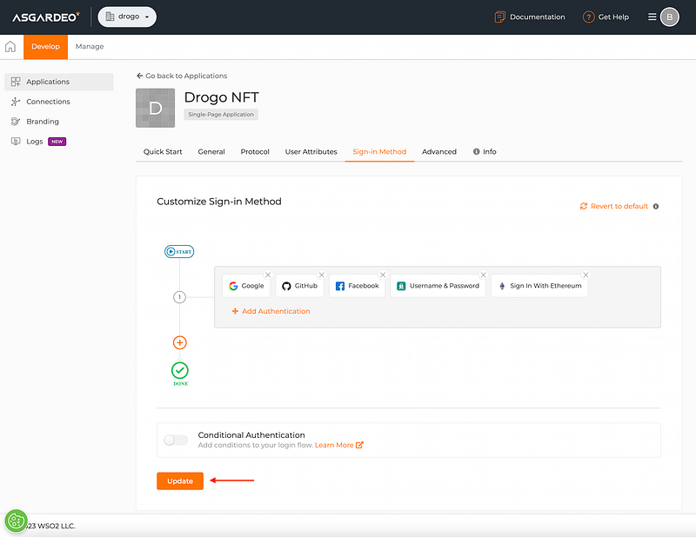Click the START node icon
The width and height of the screenshot is (696, 537).
[179, 251]
